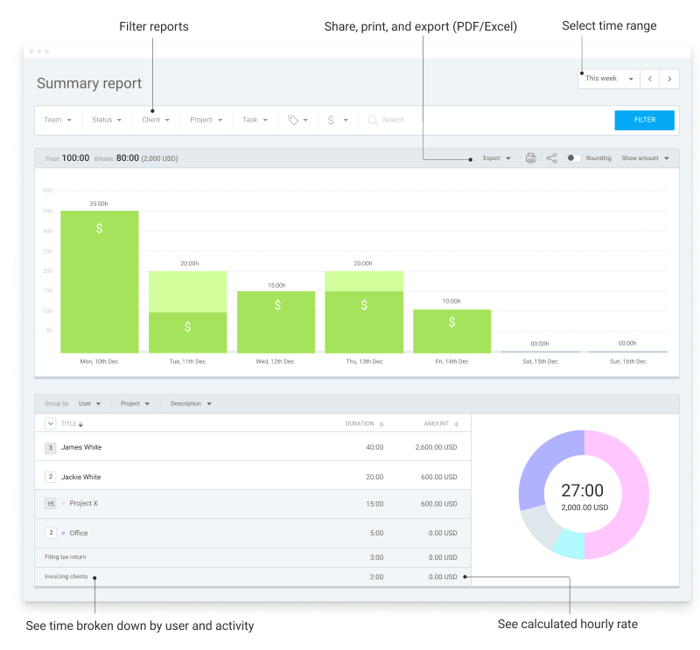Select the Office row label
This screenshot has width=700, height=650.
[79, 533]
